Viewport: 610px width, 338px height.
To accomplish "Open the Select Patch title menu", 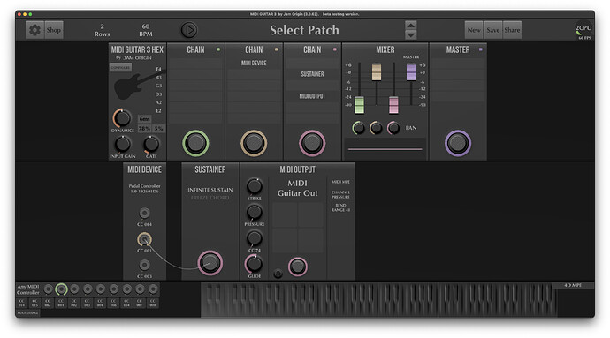I will click(304, 30).
